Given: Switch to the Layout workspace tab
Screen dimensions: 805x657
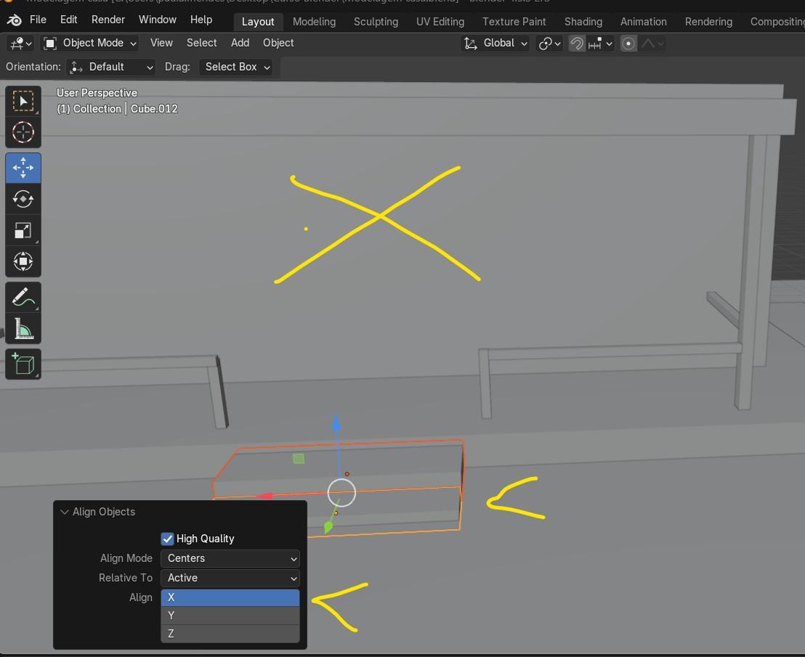Looking at the screenshot, I should (258, 22).
